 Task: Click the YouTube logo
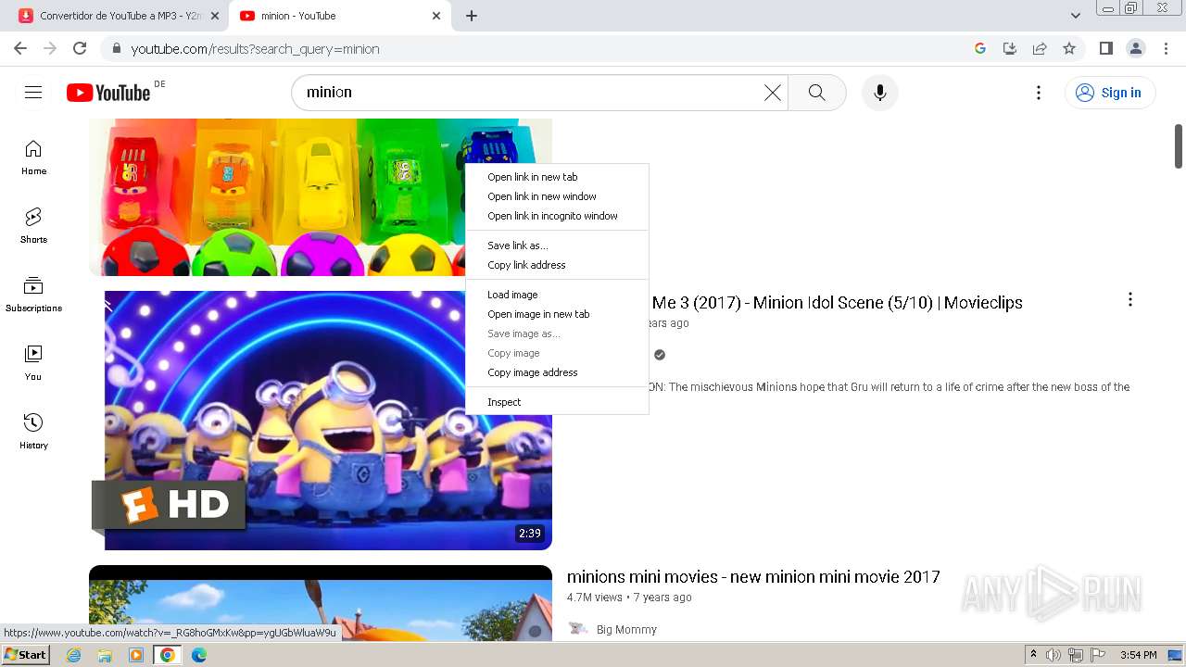click(108, 93)
